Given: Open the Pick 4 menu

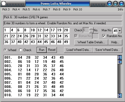Looking at the screenshot, I should [x=16, y=9].
